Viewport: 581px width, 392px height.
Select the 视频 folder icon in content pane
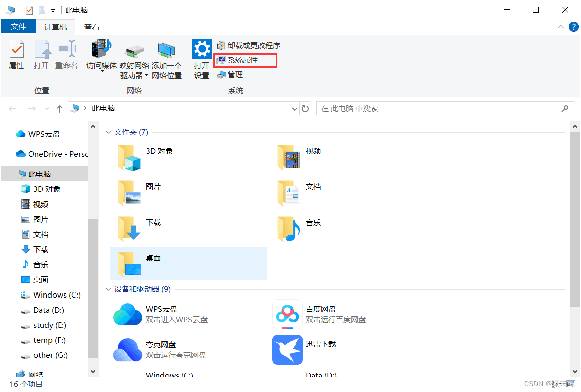tap(289, 157)
